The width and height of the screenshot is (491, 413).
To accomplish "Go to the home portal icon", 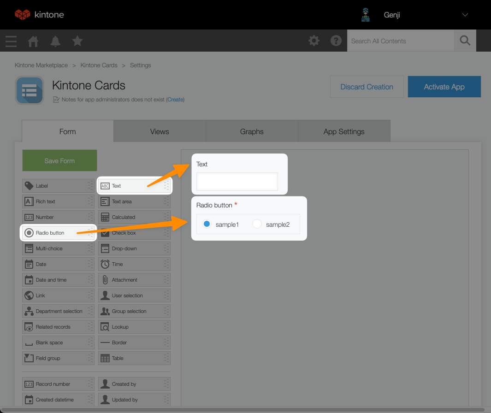I will pyautogui.click(x=33, y=41).
